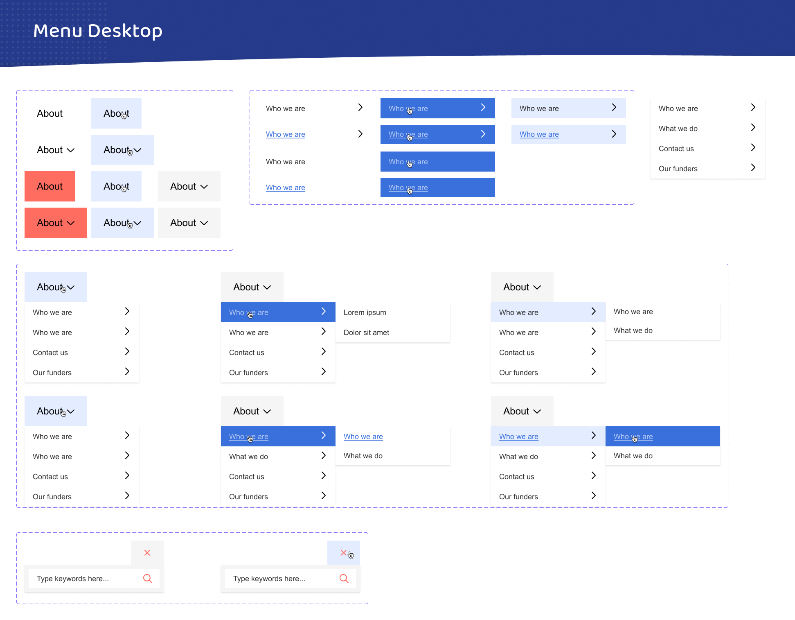Select the 'Lorem ipsum' submenu item
The width and height of the screenshot is (795, 620).
tap(365, 312)
